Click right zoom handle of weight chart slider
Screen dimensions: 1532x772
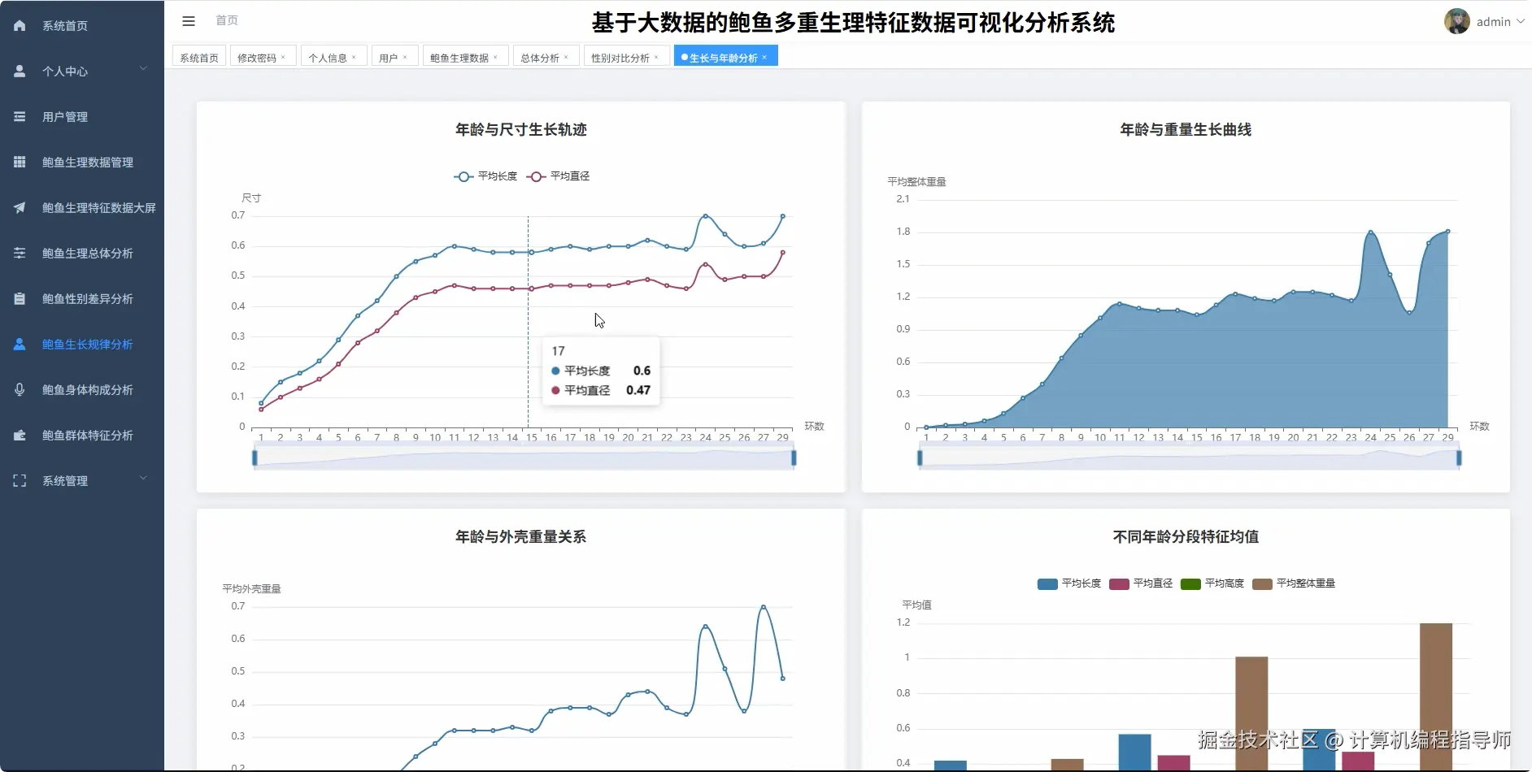click(1459, 458)
